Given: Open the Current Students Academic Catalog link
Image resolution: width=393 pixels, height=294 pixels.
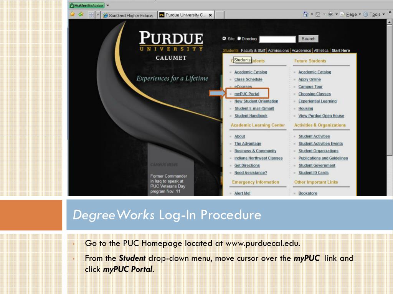Looking at the screenshot, I should point(251,72).
